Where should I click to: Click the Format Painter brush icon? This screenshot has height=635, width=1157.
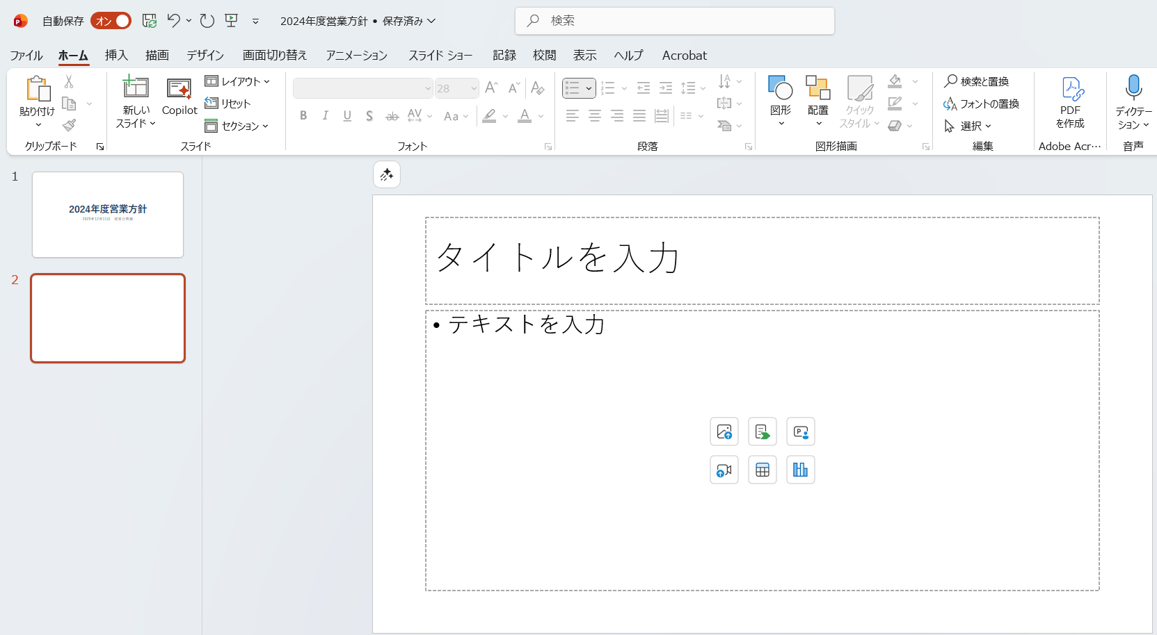click(69, 126)
